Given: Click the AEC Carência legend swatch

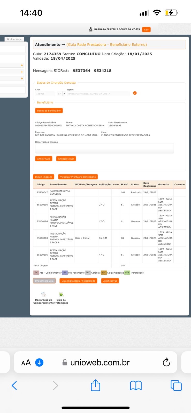Looking at the screenshot, I should tap(88, 273).
